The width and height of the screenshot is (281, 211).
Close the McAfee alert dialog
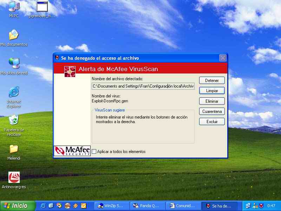tap(223, 58)
